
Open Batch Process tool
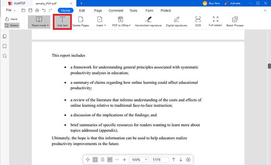[235, 22]
